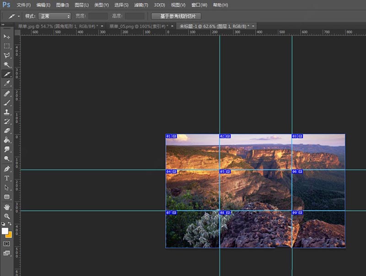The width and height of the screenshot is (366, 276).
Task: Select the Rectangular Marquee tool
Action: pos(7,46)
